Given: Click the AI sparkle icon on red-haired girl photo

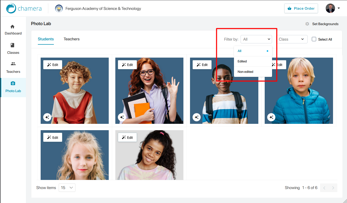Looking at the screenshot, I should 122,117.
